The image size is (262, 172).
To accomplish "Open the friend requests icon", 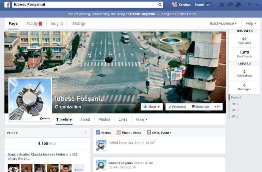I will click(222, 5).
